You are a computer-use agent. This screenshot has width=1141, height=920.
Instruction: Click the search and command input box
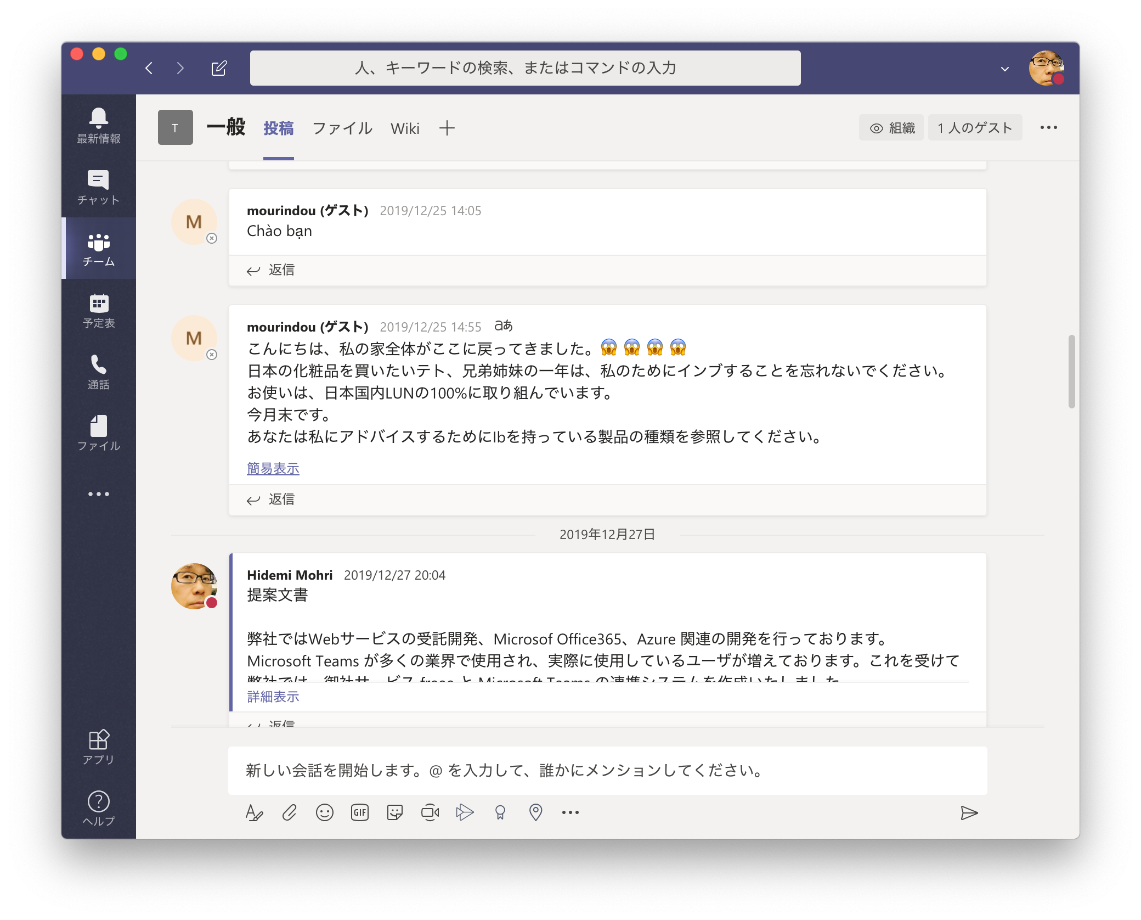click(525, 68)
